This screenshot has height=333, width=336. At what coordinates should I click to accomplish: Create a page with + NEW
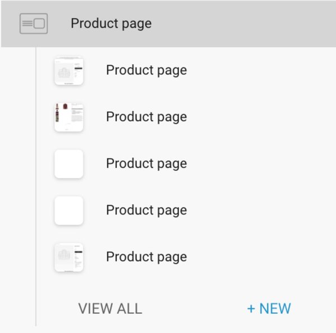269,309
